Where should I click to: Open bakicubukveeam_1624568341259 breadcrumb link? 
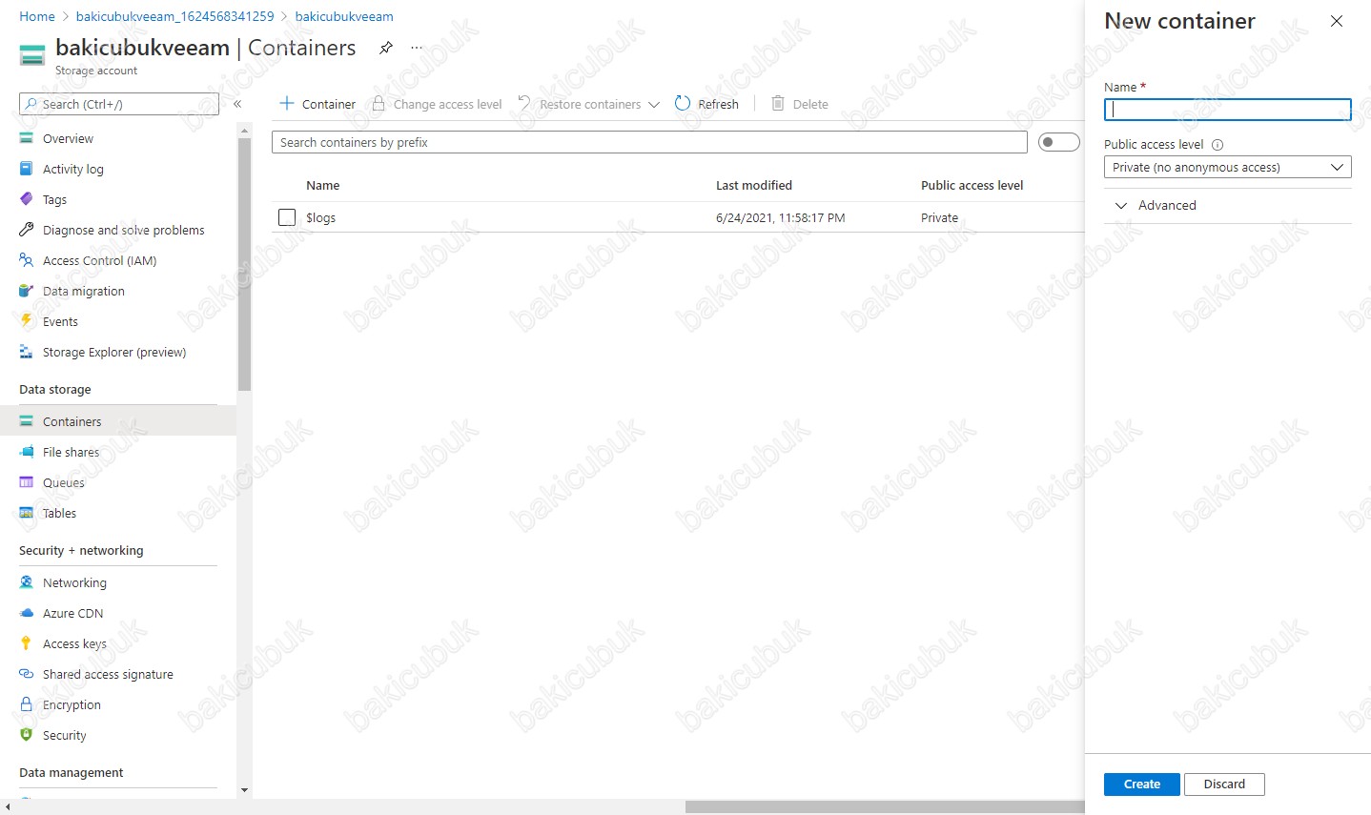174,16
